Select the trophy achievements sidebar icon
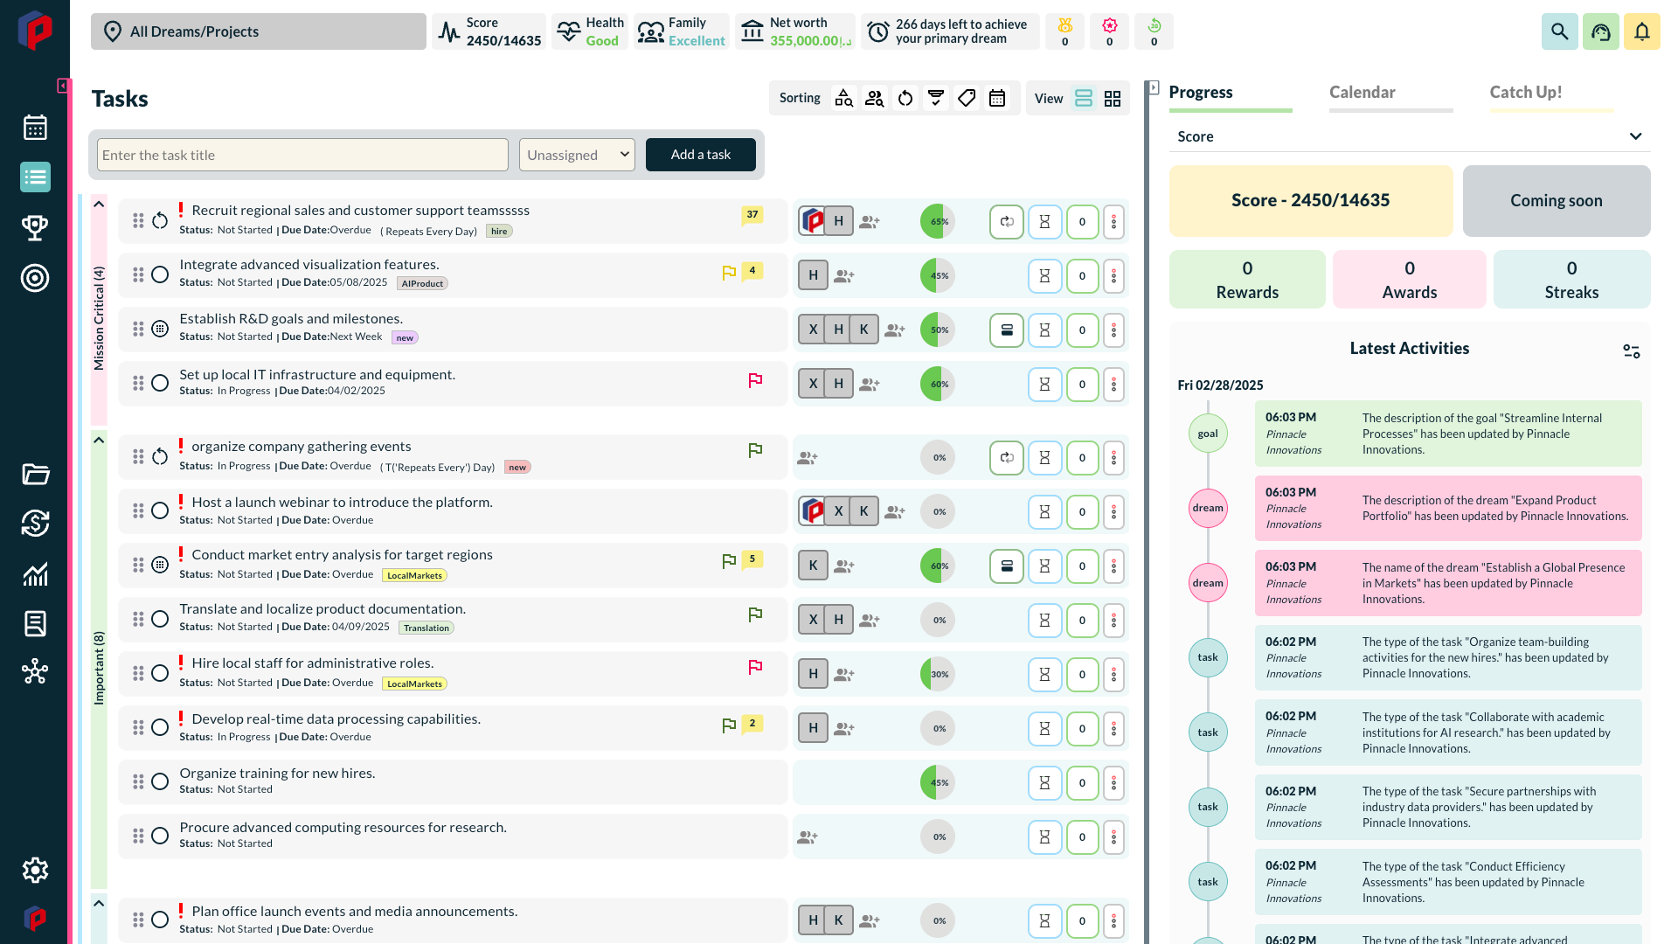 click(x=35, y=227)
